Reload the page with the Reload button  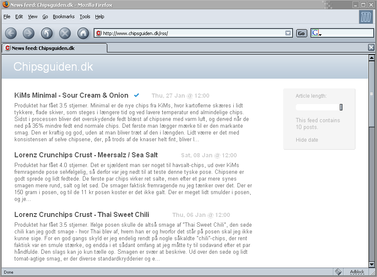(46, 33)
